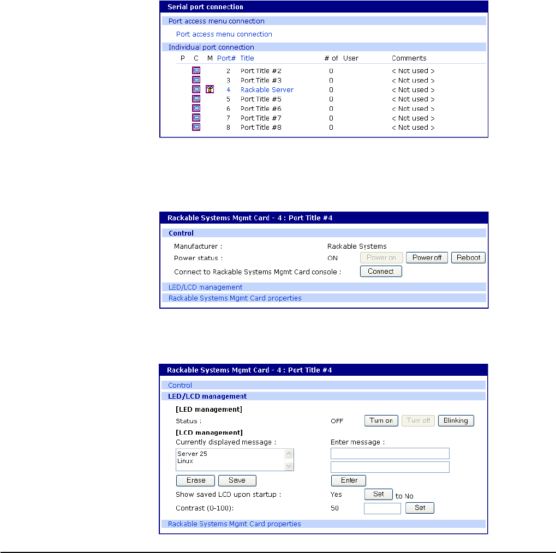Click the Set button for Contrast

420,508
